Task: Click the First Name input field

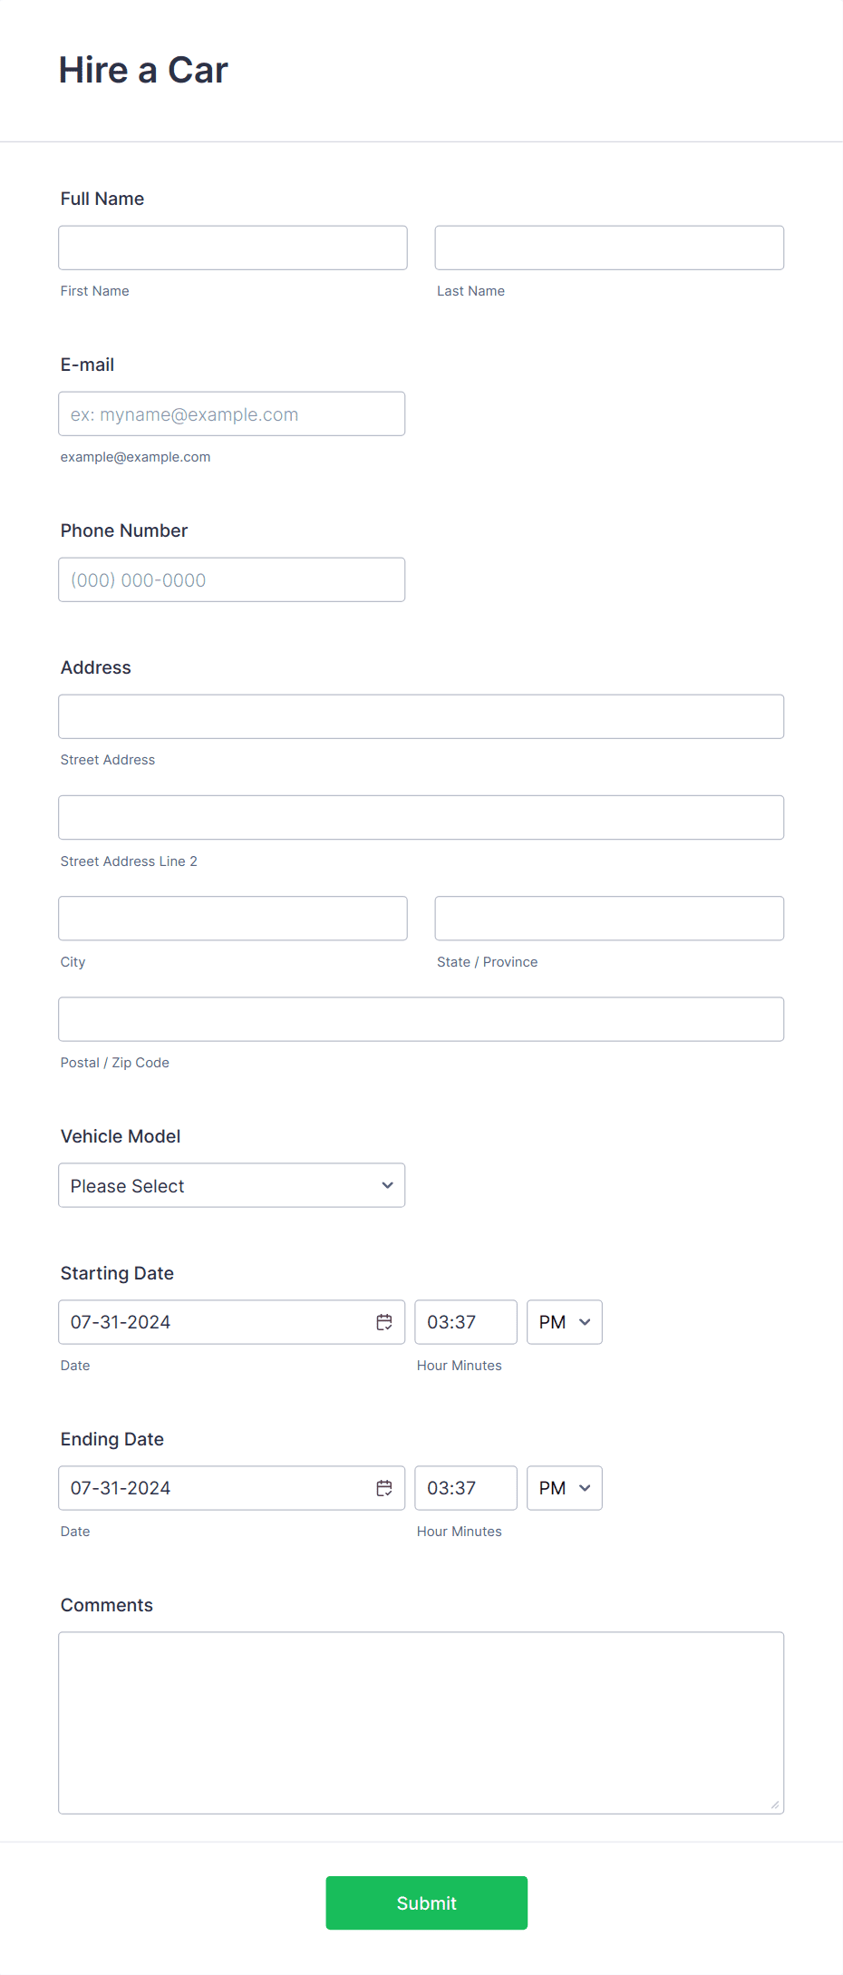Action: click(232, 247)
